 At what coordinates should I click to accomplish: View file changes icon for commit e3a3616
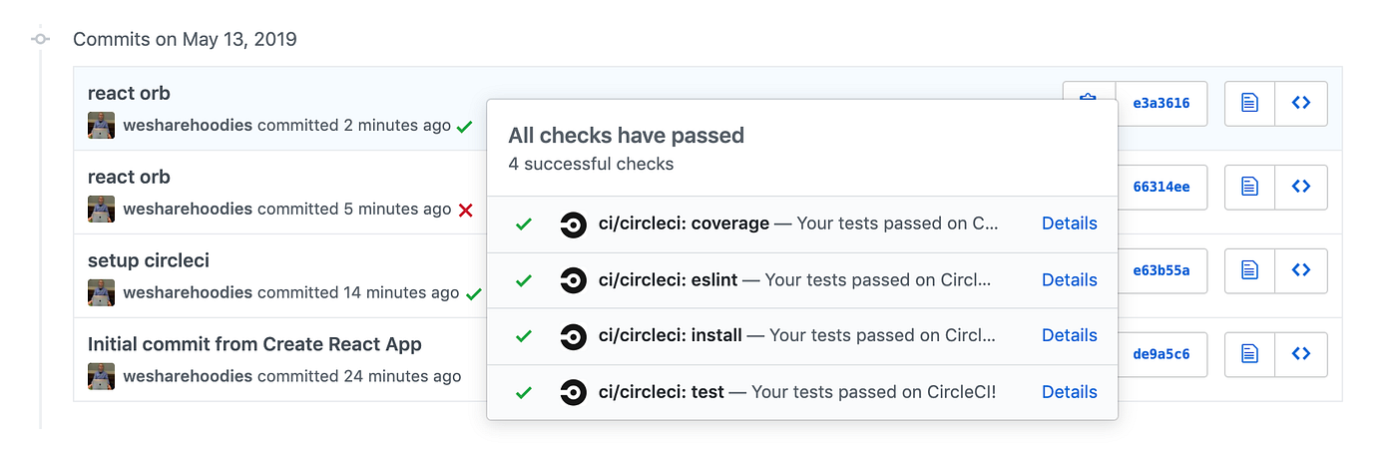click(x=1249, y=103)
